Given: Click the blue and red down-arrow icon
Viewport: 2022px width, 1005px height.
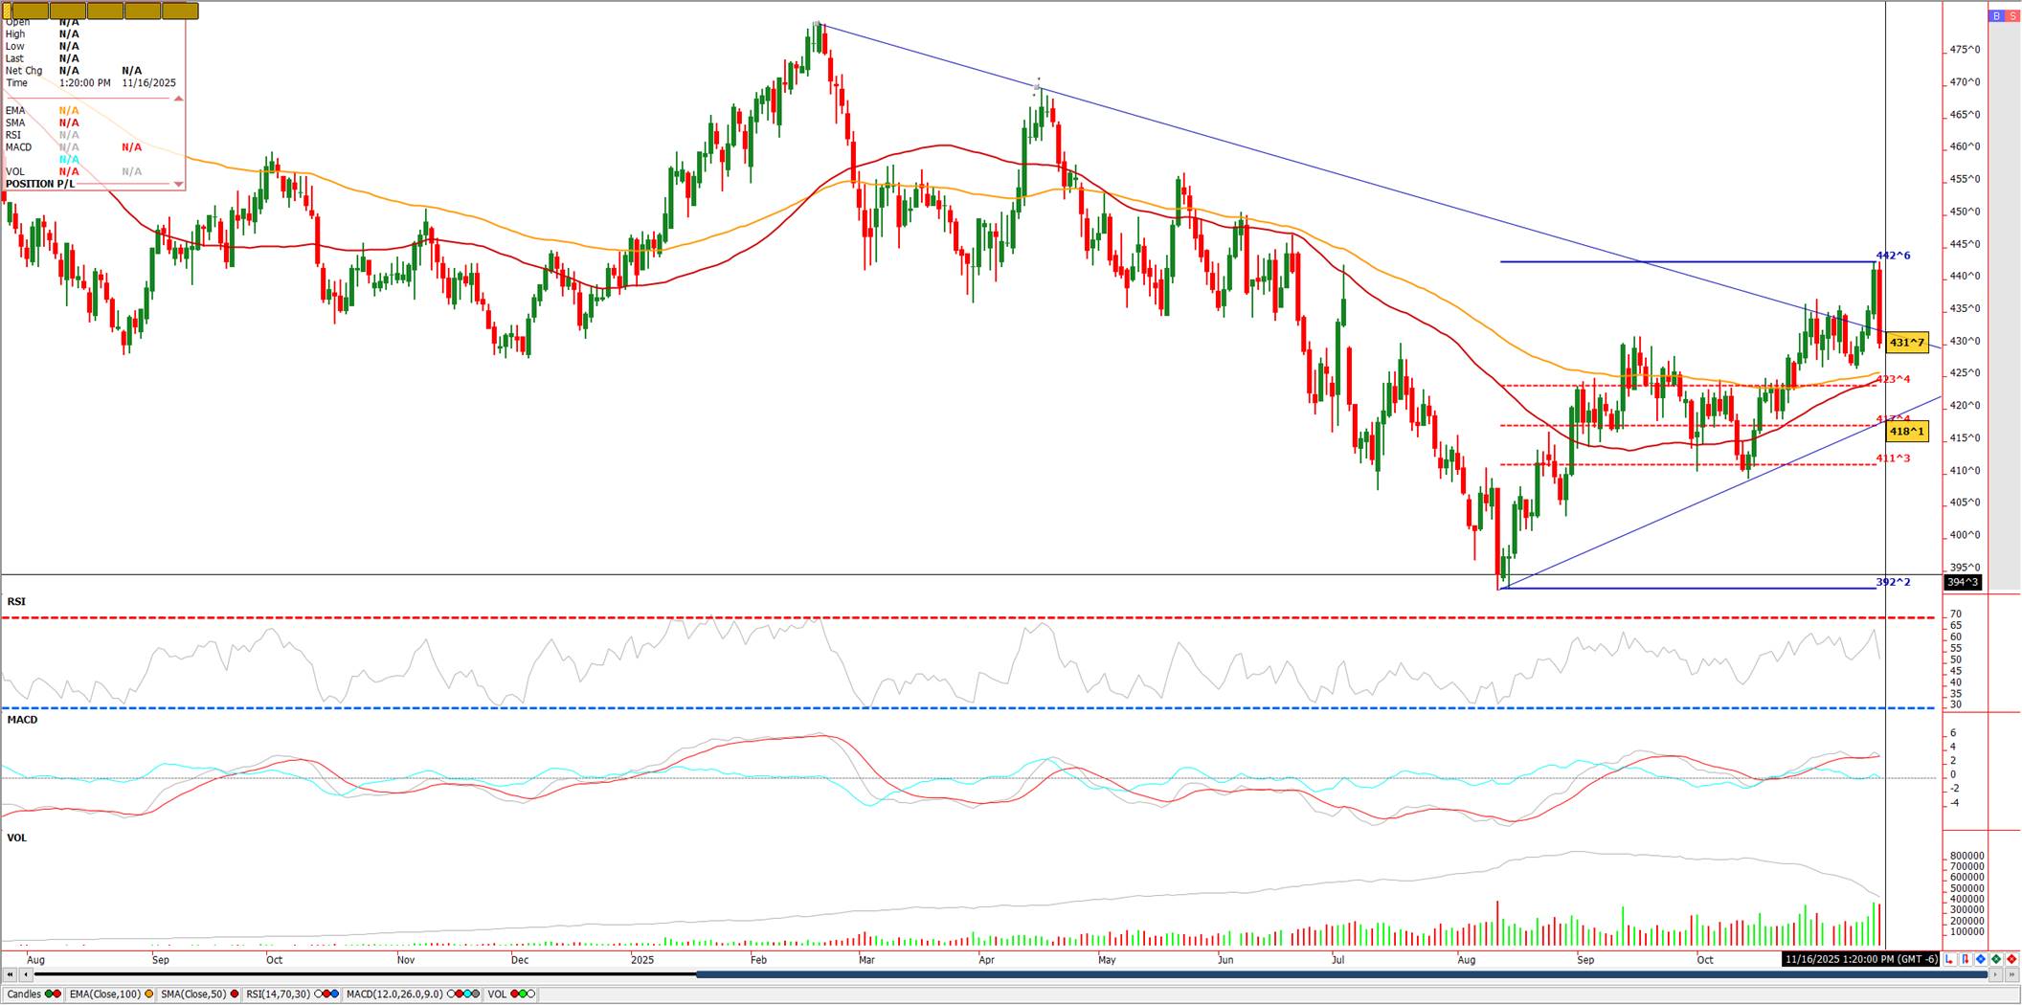Looking at the screenshot, I should click(1966, 959).
